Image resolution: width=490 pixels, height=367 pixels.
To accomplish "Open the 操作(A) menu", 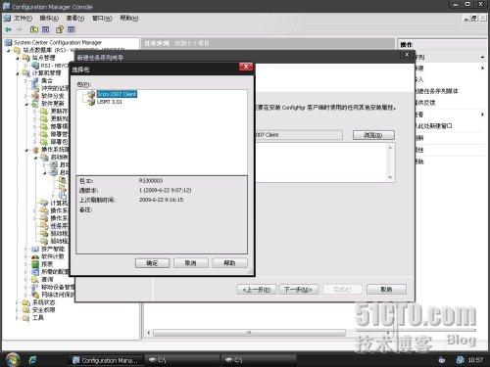I will [49, 18].
